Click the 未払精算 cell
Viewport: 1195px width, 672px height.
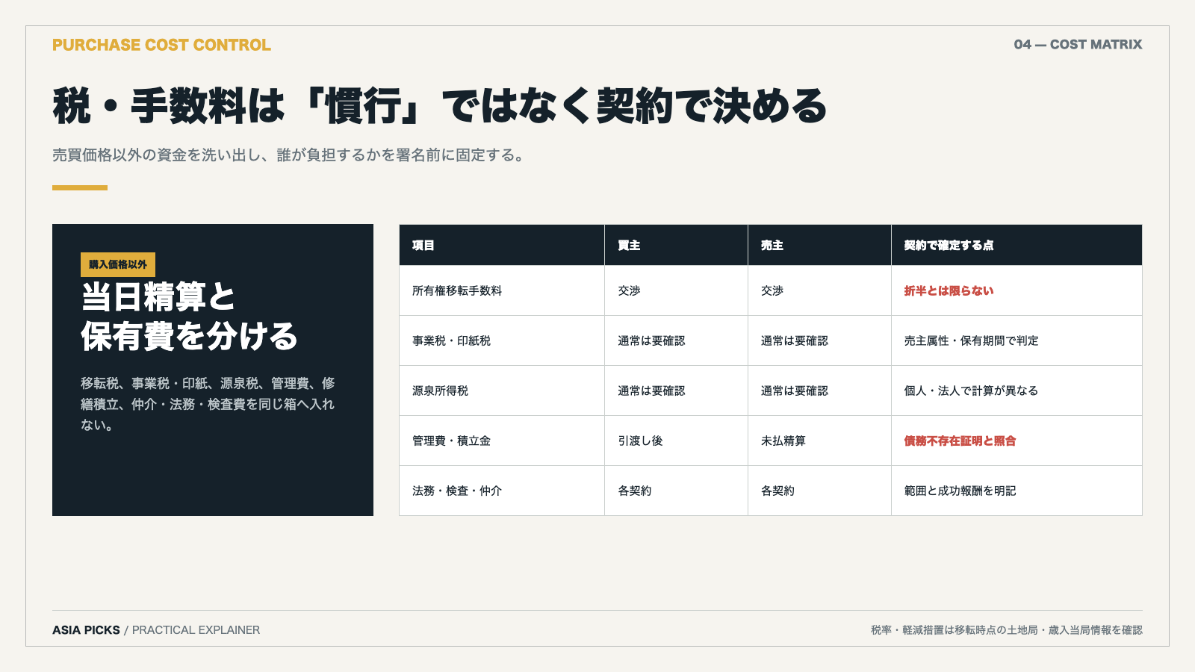point(783,441)
